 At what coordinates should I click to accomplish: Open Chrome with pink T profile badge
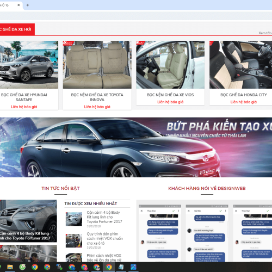84,267
